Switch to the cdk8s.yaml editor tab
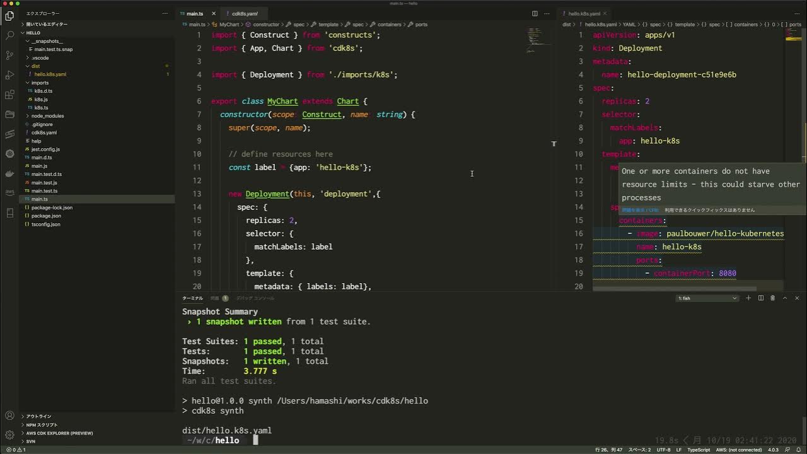807x454 pixels. click(x=245, y=13)
